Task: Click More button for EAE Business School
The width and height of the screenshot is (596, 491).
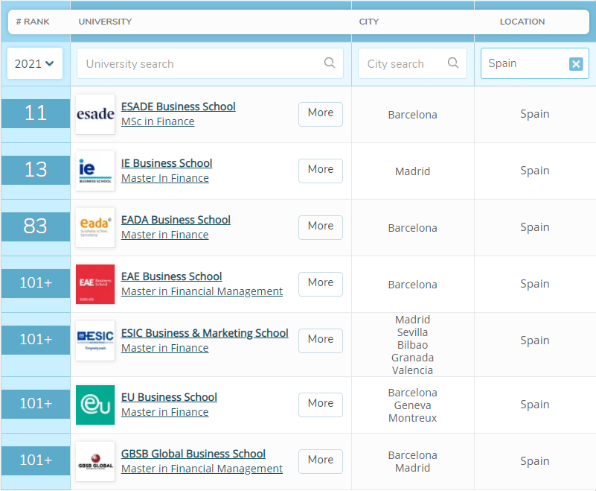Action: pyautogui.click(x=321, y=285)
